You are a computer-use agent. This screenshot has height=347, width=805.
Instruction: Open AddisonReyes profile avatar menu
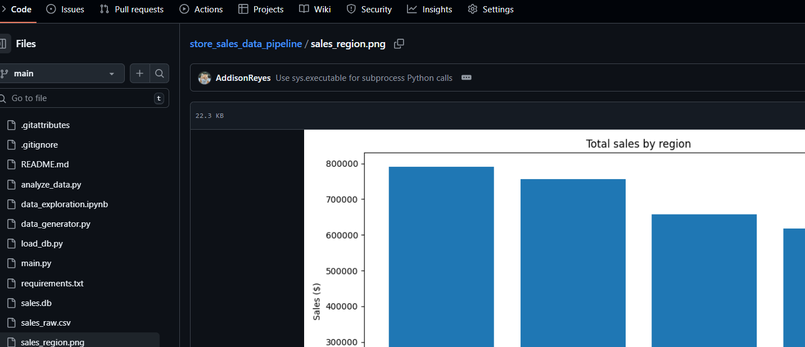204,77
